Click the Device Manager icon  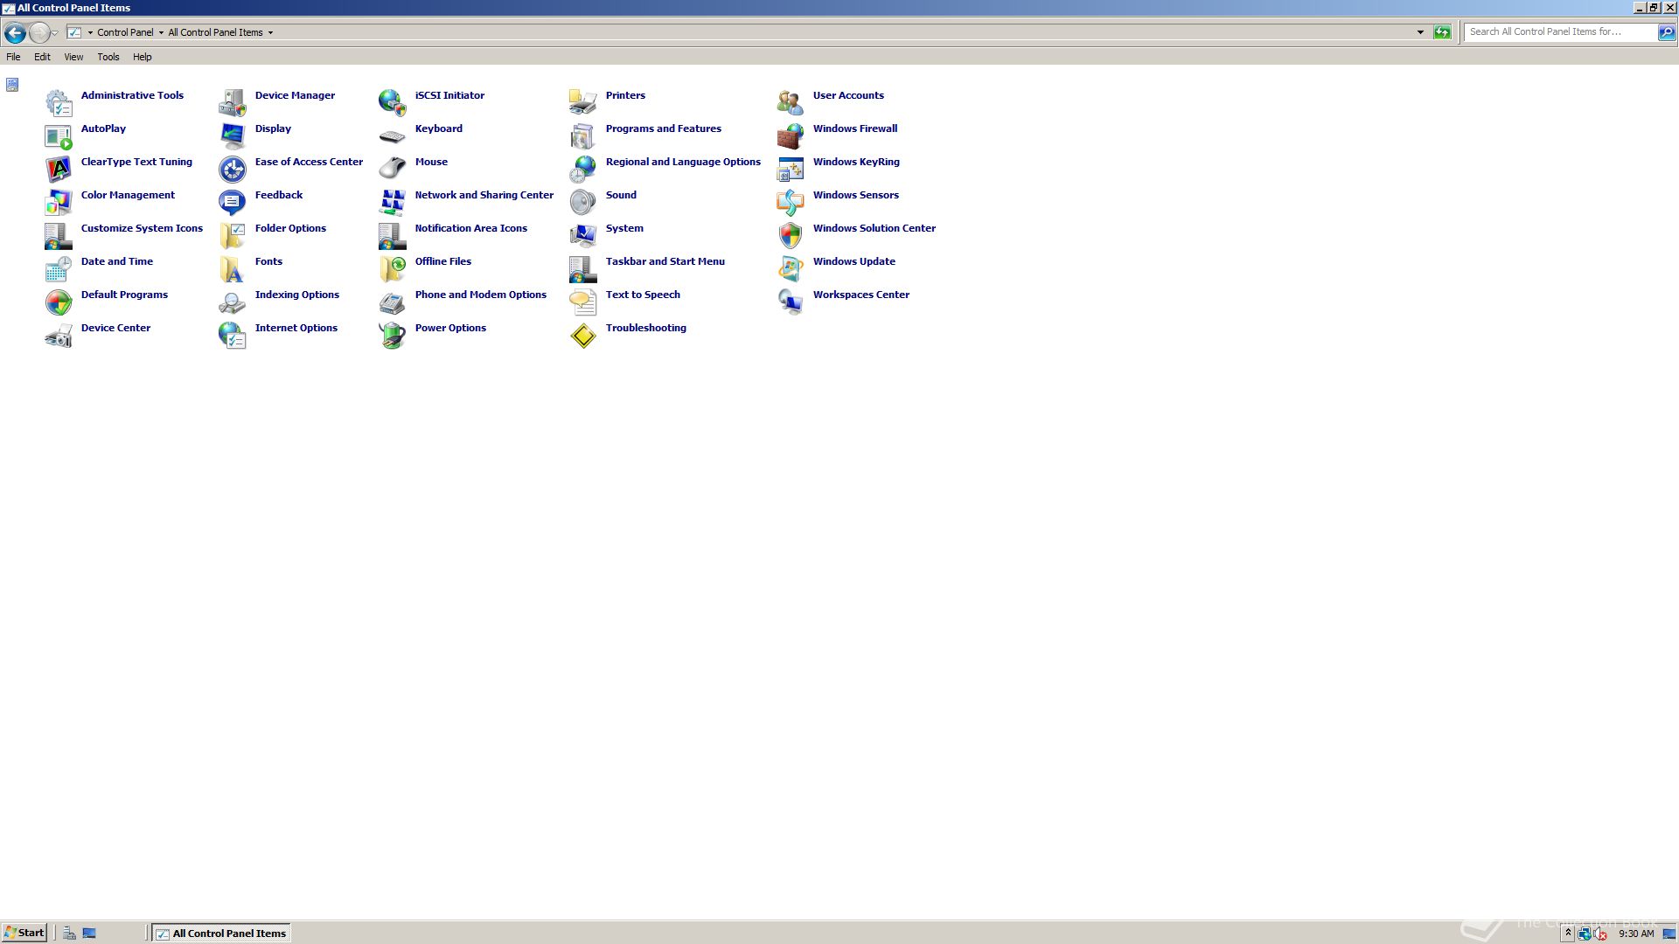(x=233, y=102)
